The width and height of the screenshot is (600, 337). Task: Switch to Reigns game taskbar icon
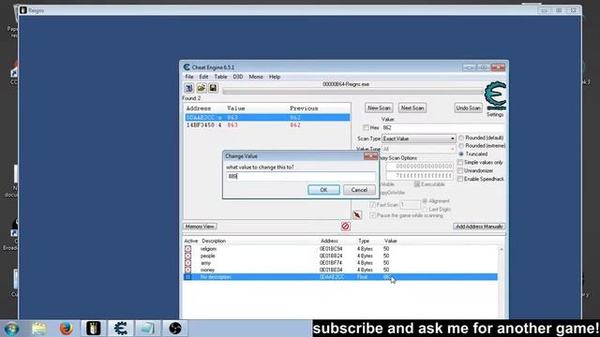click(x=94, y=329)
